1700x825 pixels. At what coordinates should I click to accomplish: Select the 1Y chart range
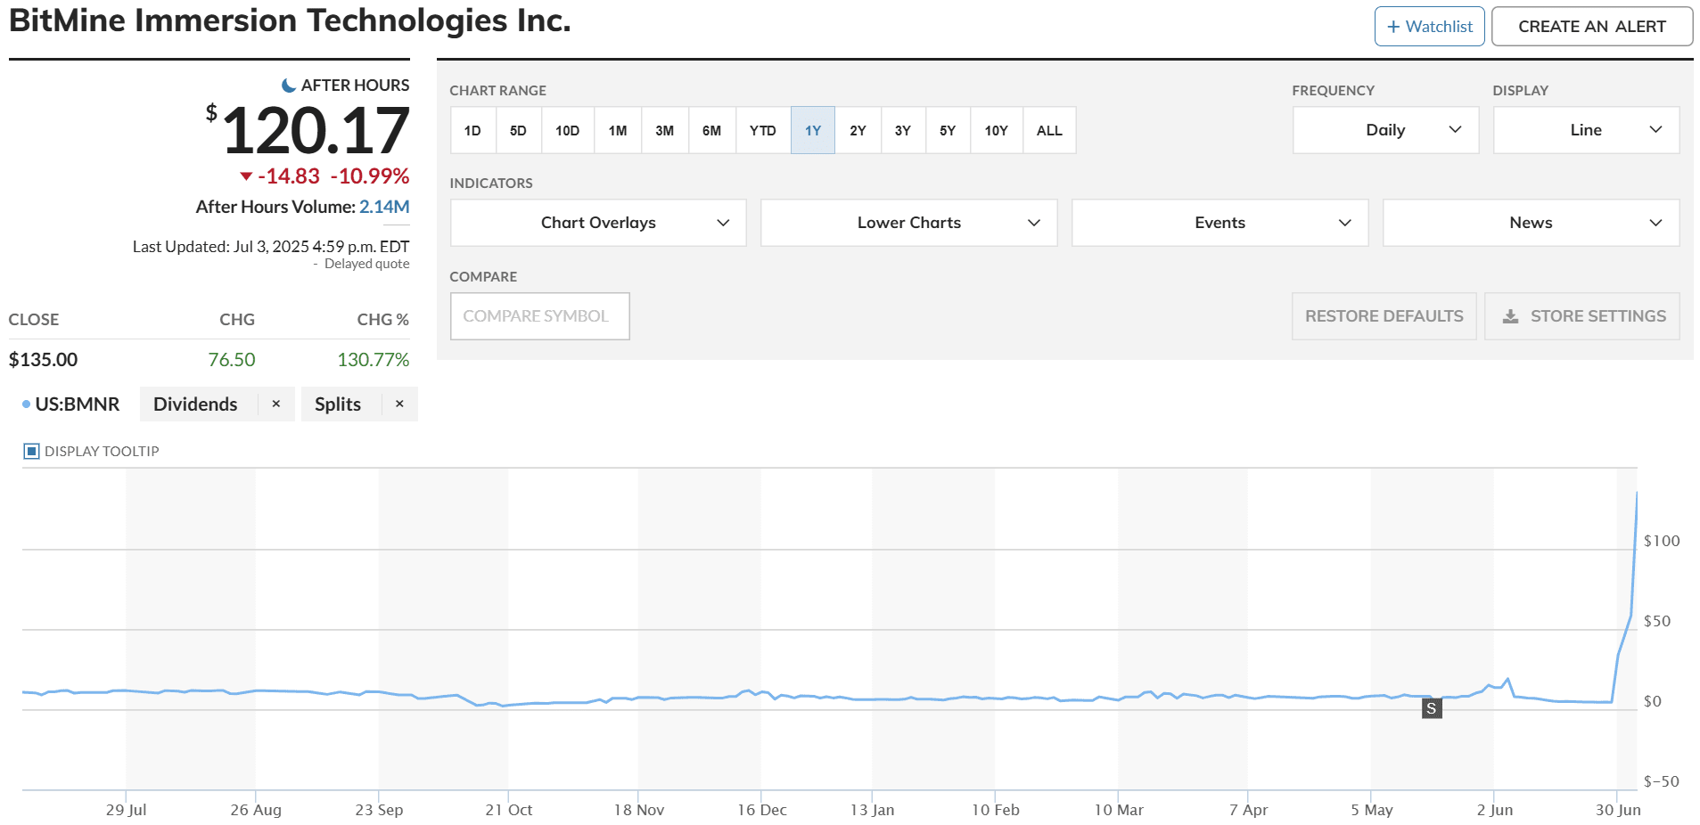pyautogui.click(x=813, y=130)
